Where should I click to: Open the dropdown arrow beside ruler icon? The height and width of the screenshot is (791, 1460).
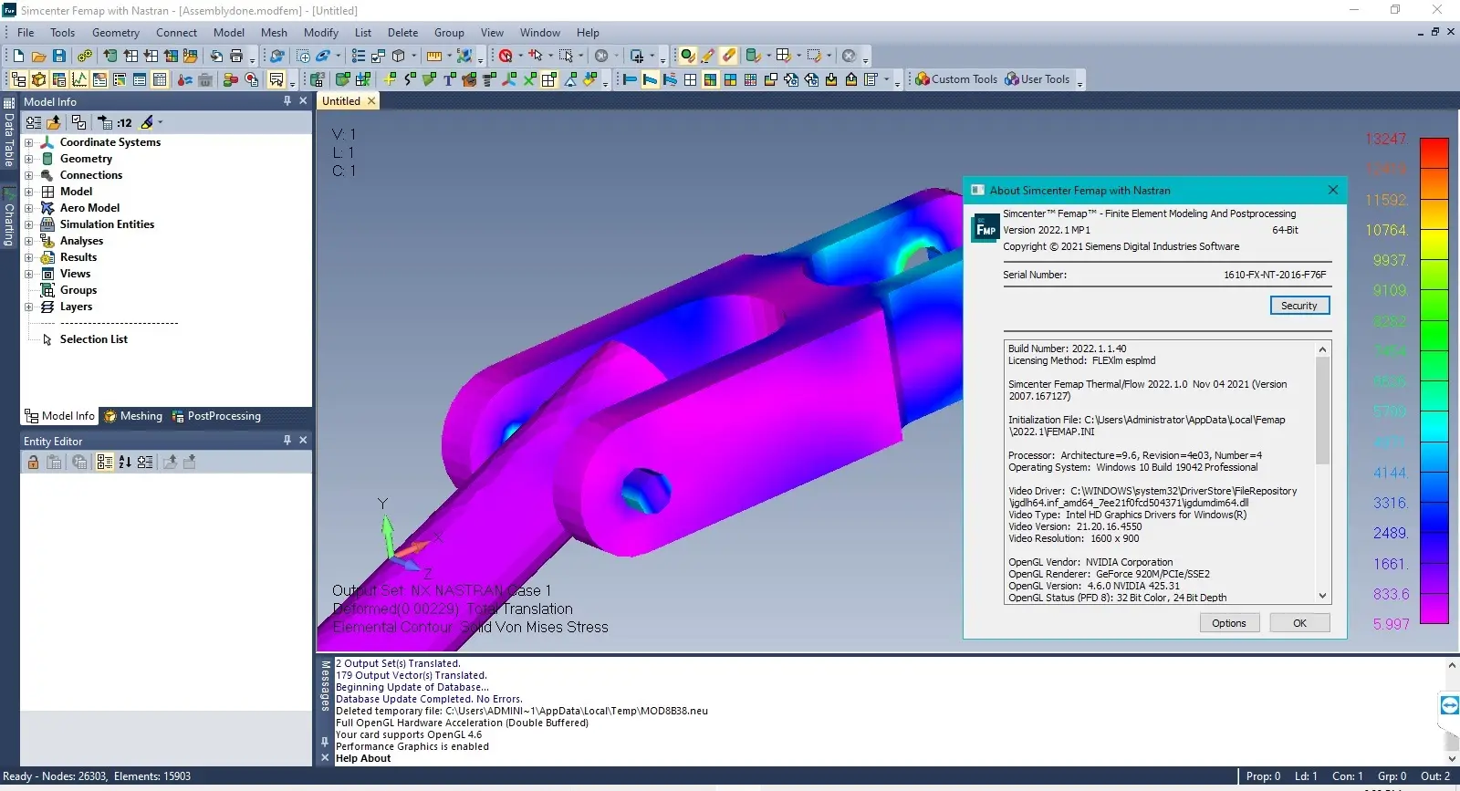click(x=450, y=56)
